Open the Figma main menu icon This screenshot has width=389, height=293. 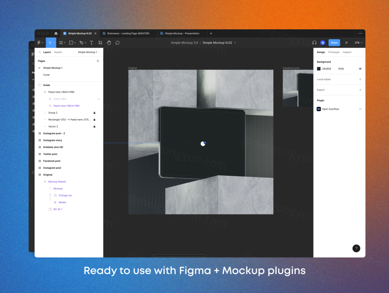(x=39, y=43)
